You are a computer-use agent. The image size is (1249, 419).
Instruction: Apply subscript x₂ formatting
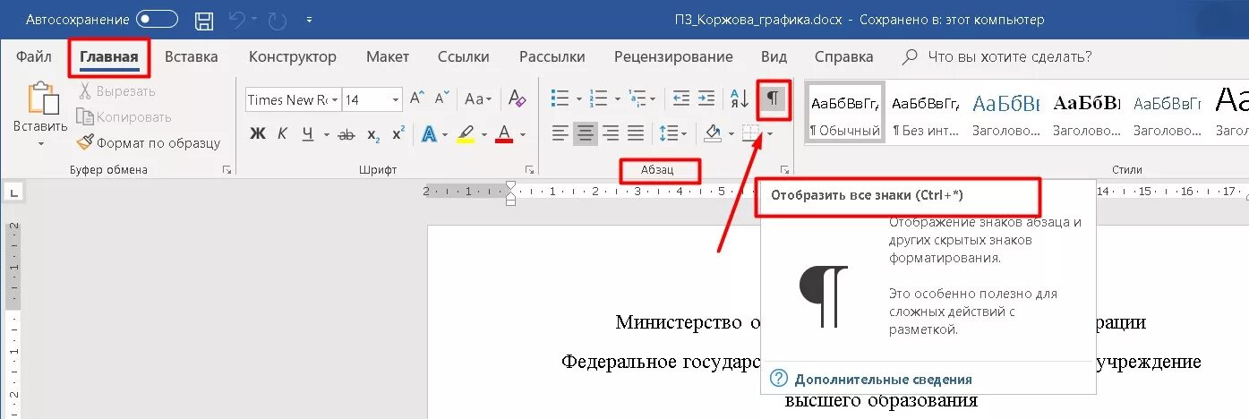tap(373, 134)
